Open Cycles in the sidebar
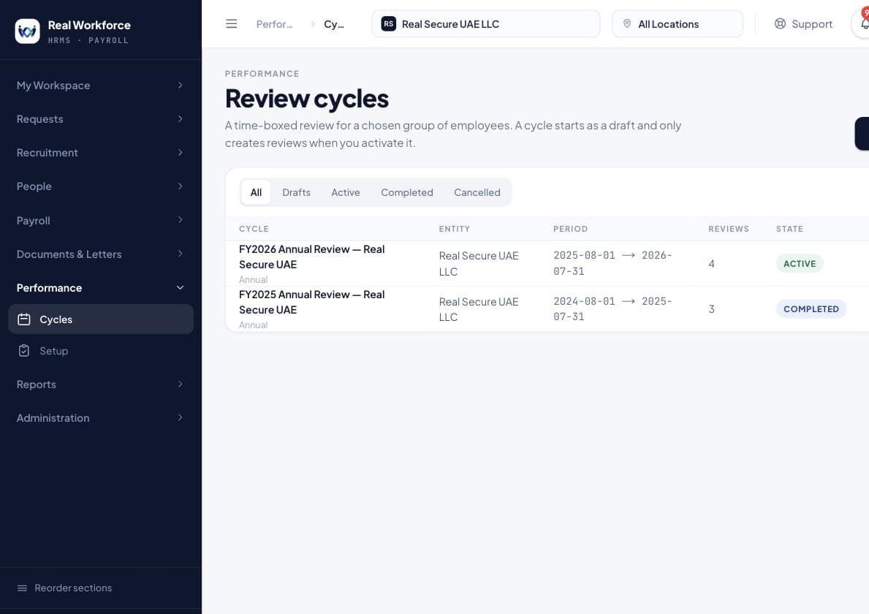This screenshot has width=869, height=614. (101, 319)
